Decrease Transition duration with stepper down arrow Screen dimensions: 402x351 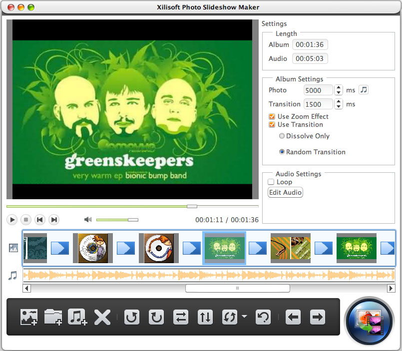coord(339,107)
